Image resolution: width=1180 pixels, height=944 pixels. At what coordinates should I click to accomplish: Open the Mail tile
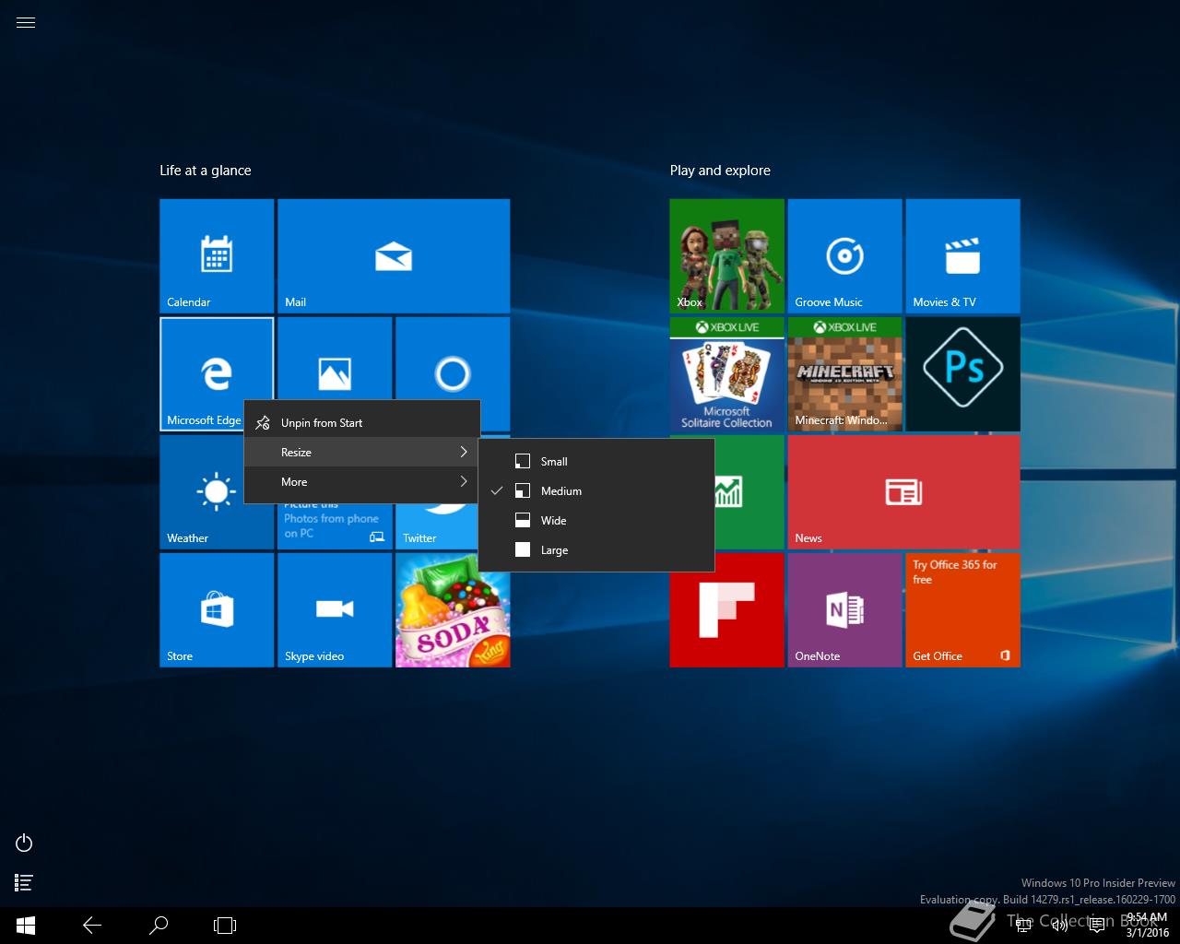[394, 256]
